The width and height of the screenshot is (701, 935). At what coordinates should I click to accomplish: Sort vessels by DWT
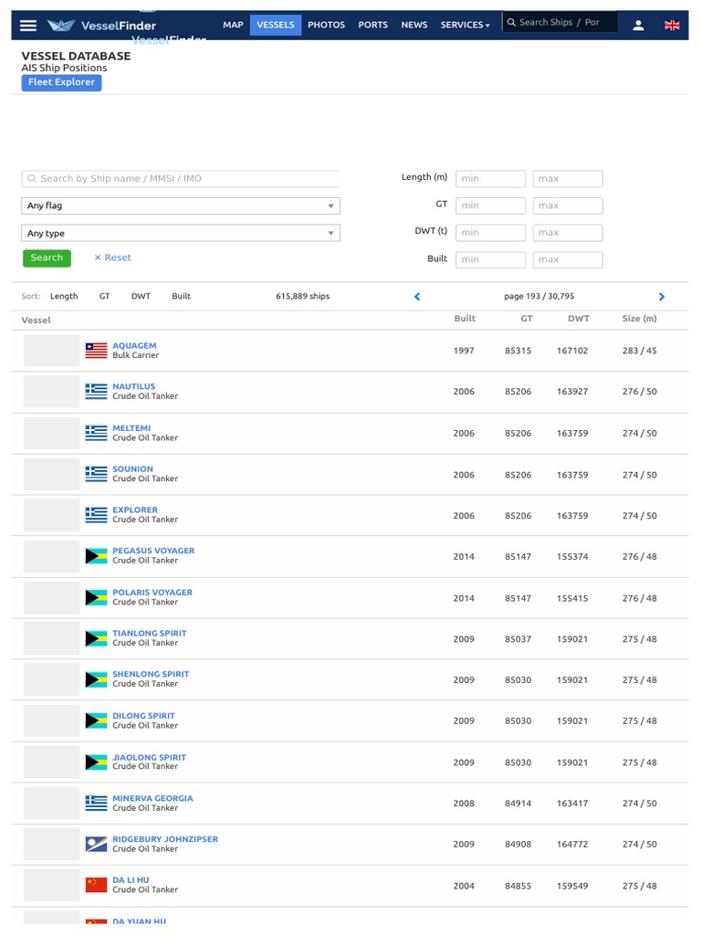tap(141, 297)
